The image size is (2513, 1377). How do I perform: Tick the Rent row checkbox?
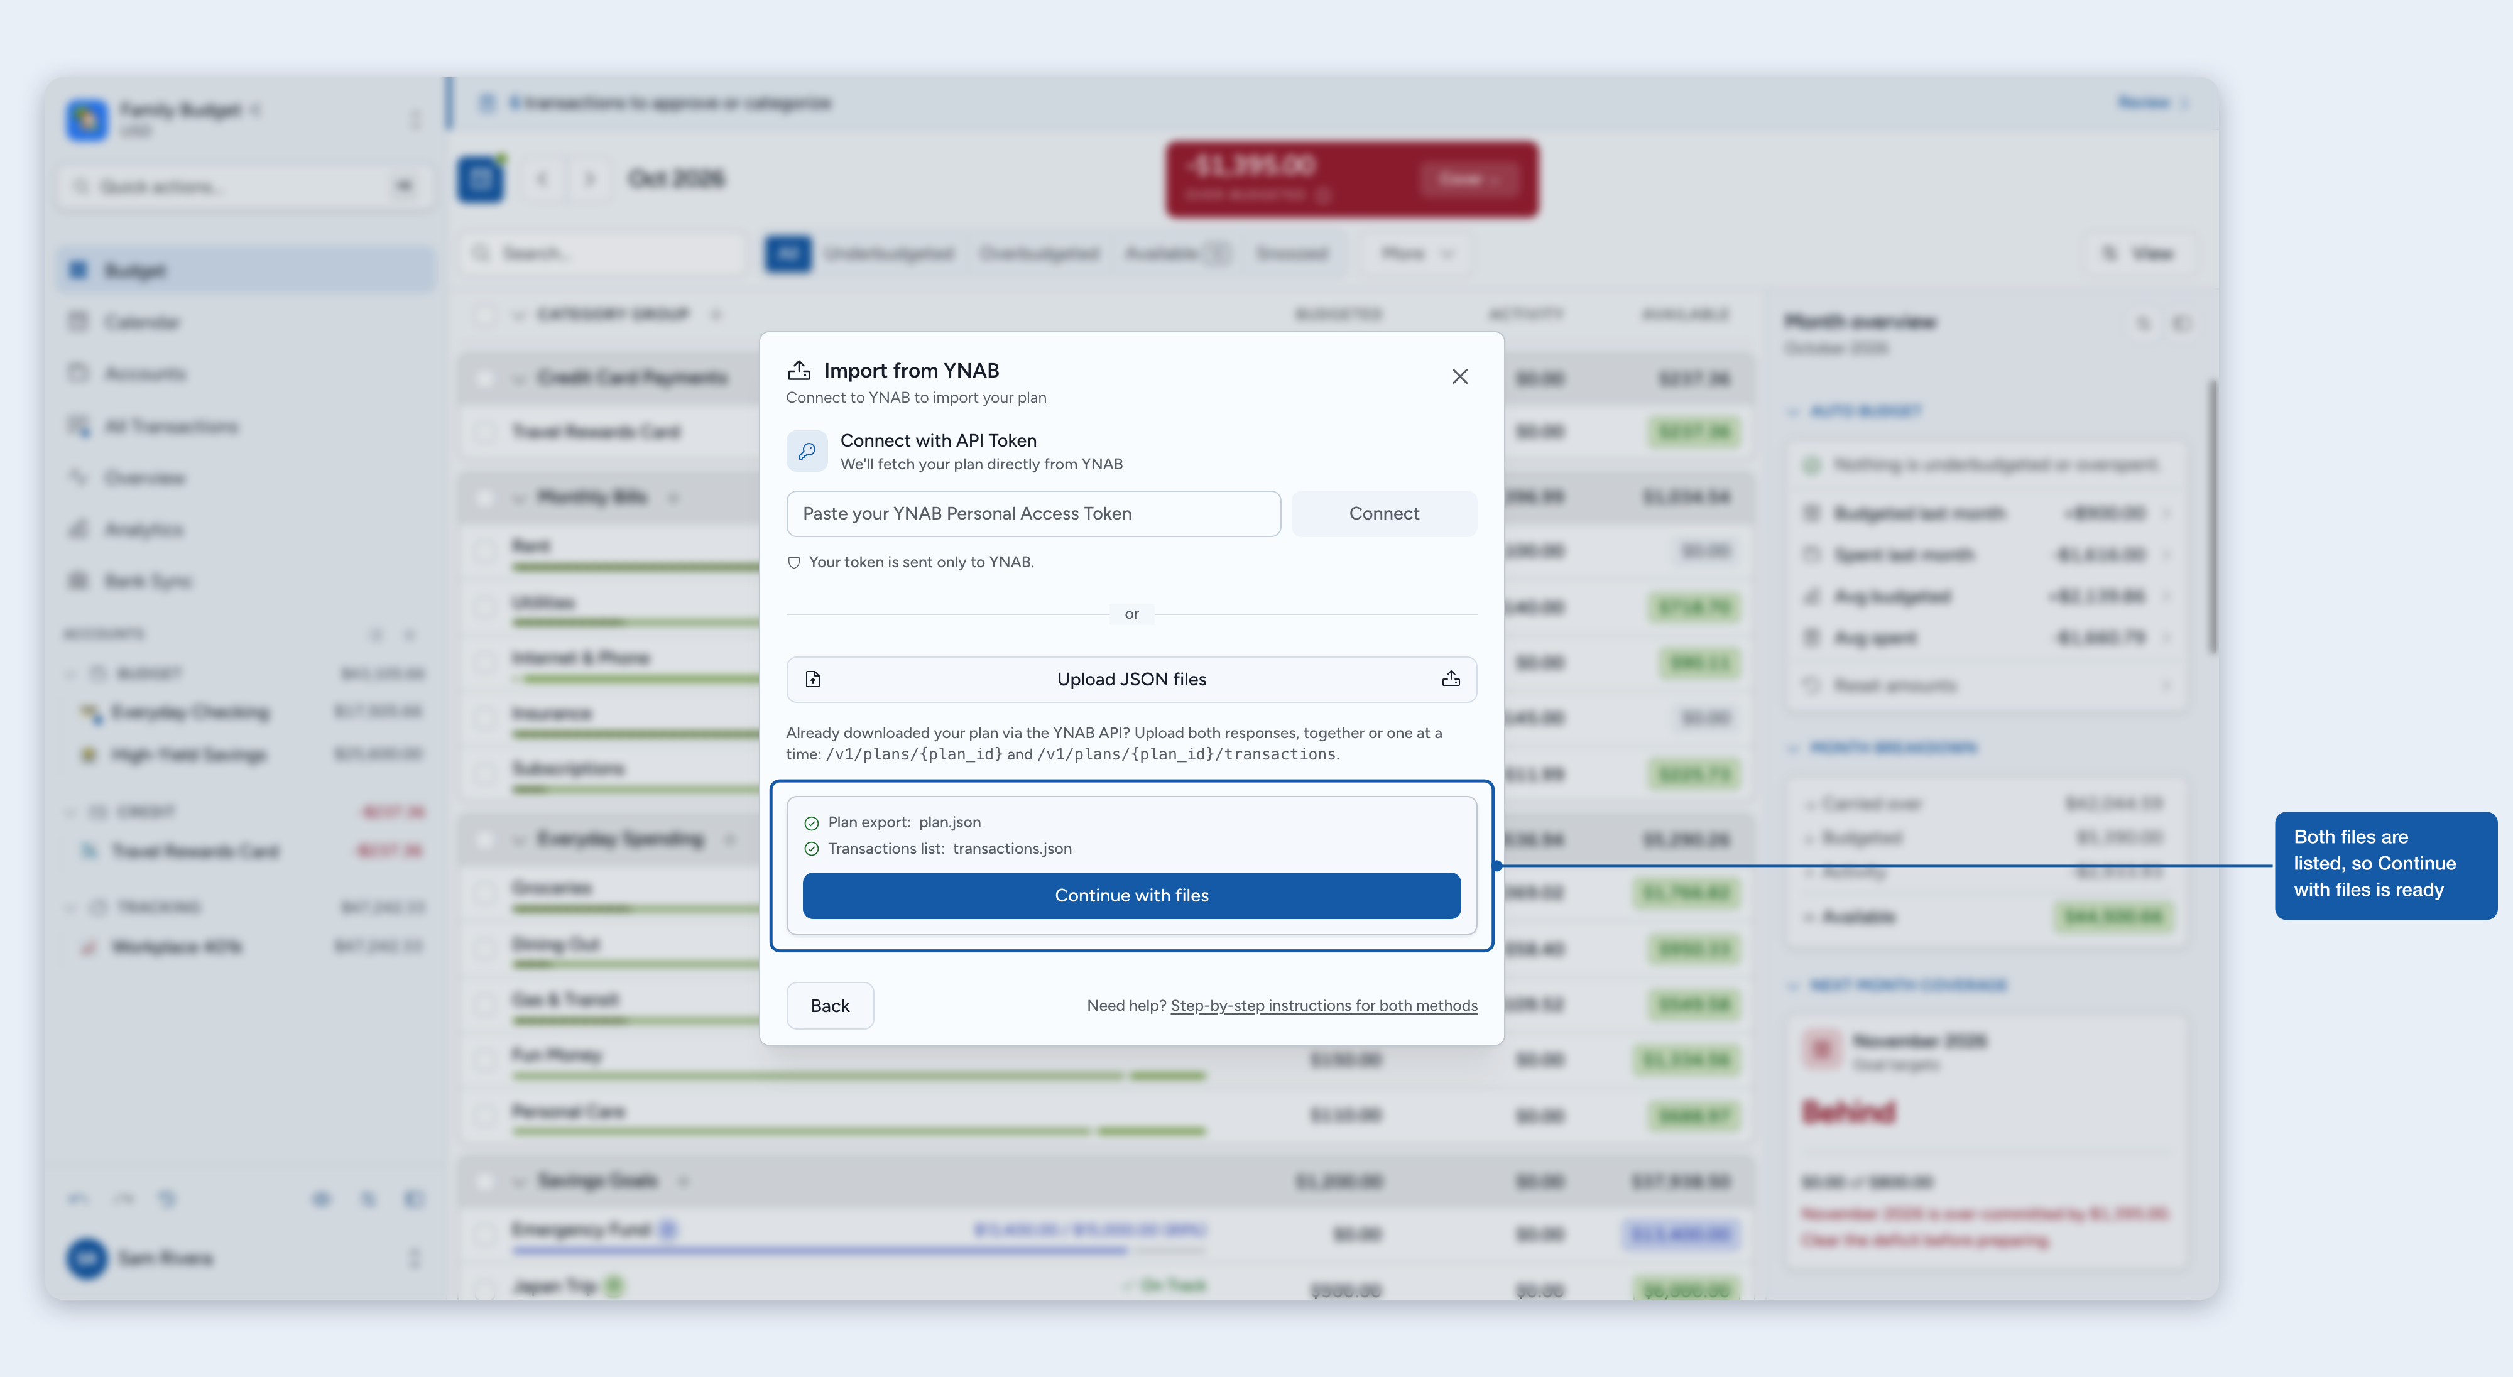tap(485, 551)
